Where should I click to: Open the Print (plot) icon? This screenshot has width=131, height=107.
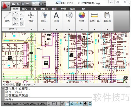tap(41, 4)
